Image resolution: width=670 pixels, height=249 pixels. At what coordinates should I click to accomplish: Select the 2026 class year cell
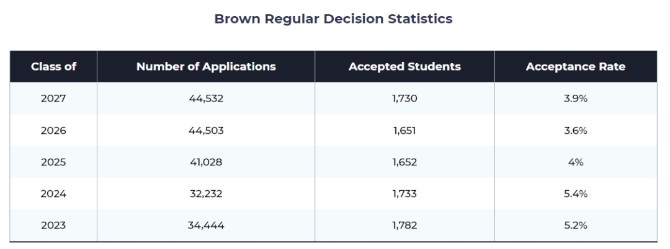[53, 131]
